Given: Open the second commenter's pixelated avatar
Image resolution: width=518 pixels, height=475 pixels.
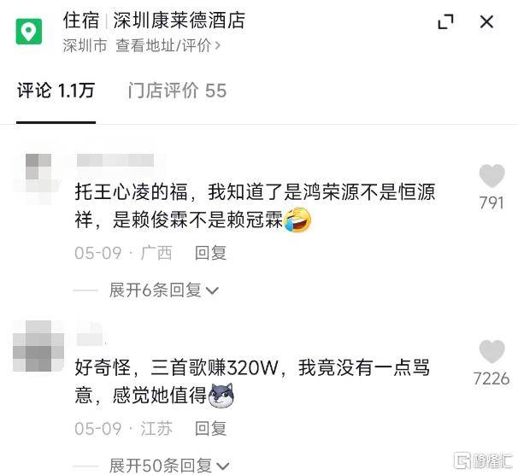Looking at the screenshot, I should coord(38,346).
